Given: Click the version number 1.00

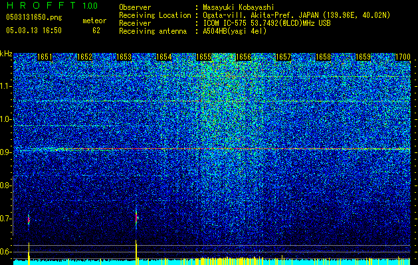Looking at the screenshot, I should pyautogui.click(x=90, y=6).
